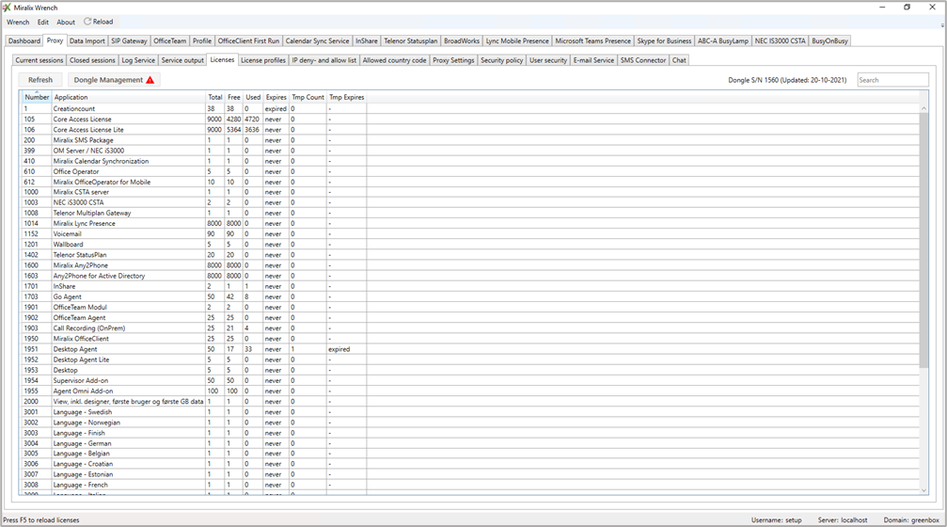Switch to the BusyOnBusy tab
Viewport: 947px width, 527px height.
[829, 41]
